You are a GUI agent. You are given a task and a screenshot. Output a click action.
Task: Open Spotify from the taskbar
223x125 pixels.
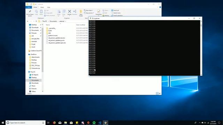pyautogui.click(x=94, y=123)
